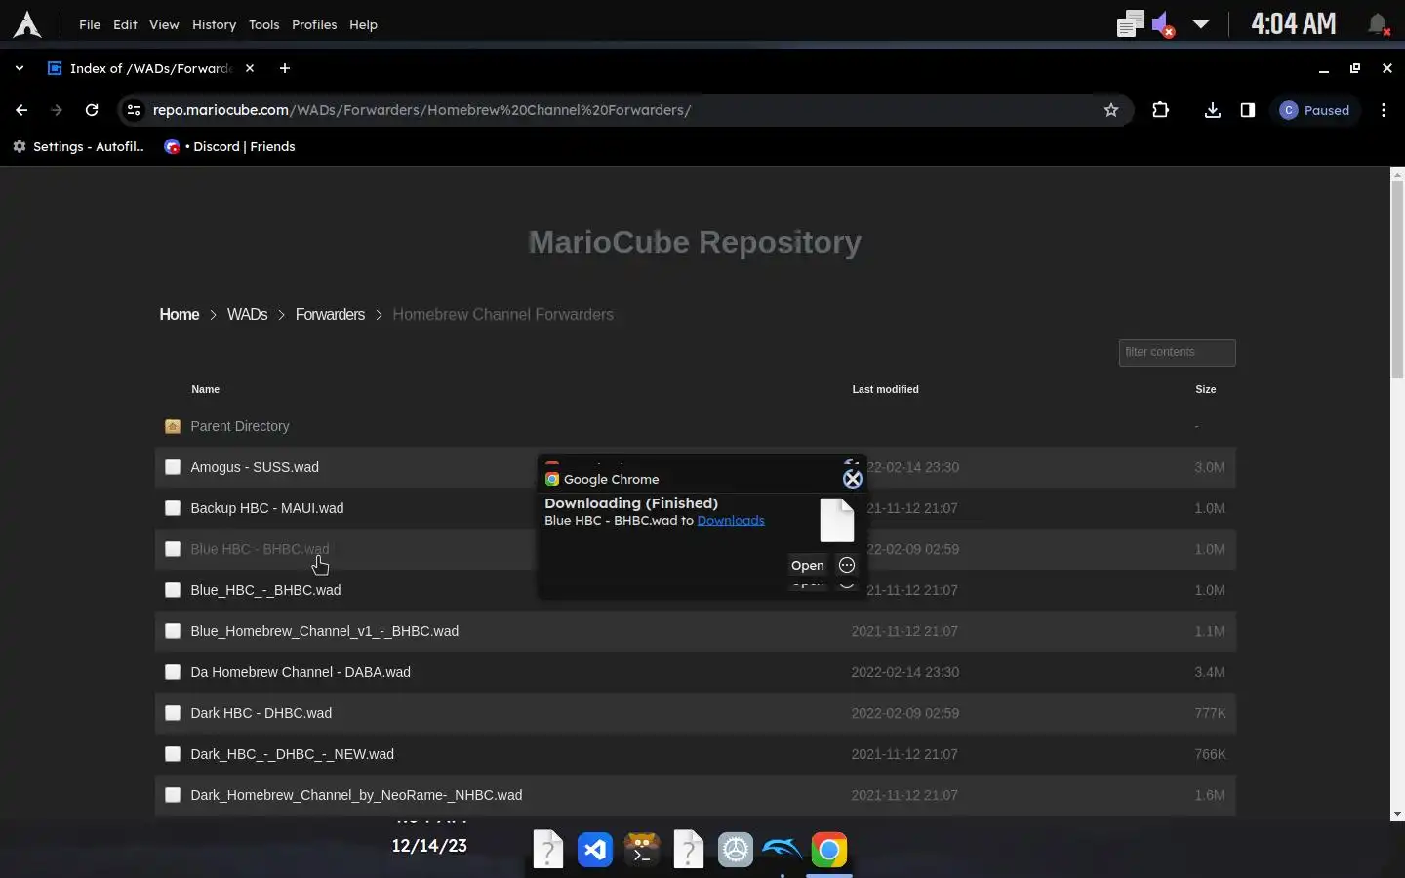Open first unknown file icon in dock

click(548, 850)
